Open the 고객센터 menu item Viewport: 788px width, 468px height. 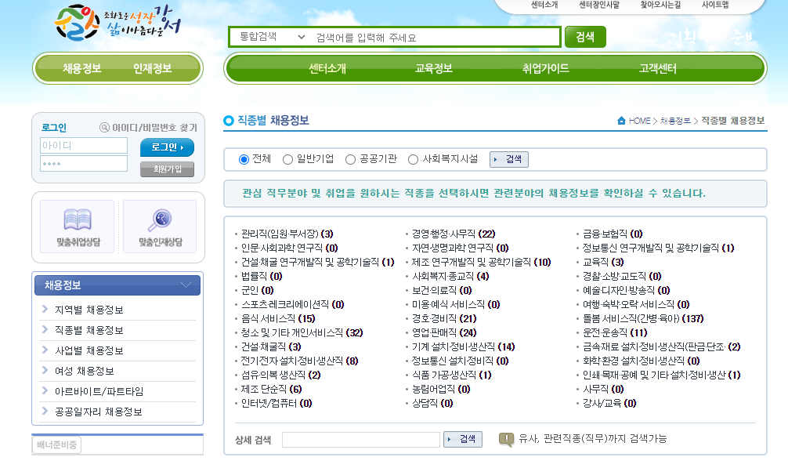coord(657,68)
